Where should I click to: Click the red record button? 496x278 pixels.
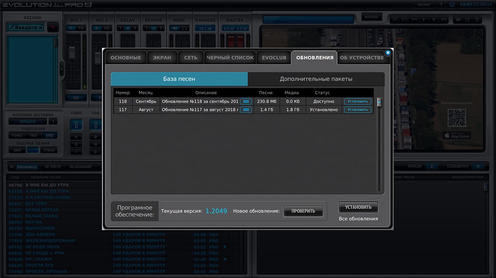coord(53,27)
